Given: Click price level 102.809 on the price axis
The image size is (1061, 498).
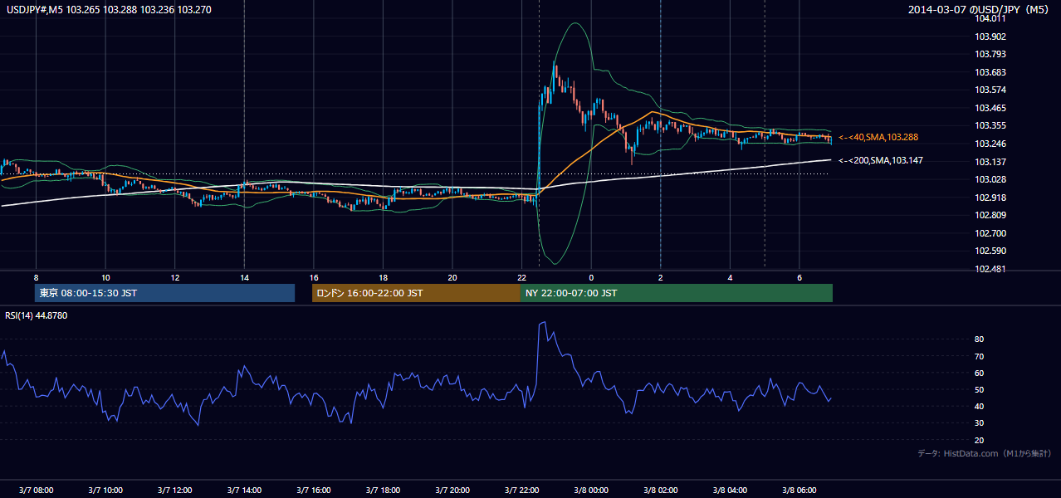Looking at the screenshot, I should [990, 215].
